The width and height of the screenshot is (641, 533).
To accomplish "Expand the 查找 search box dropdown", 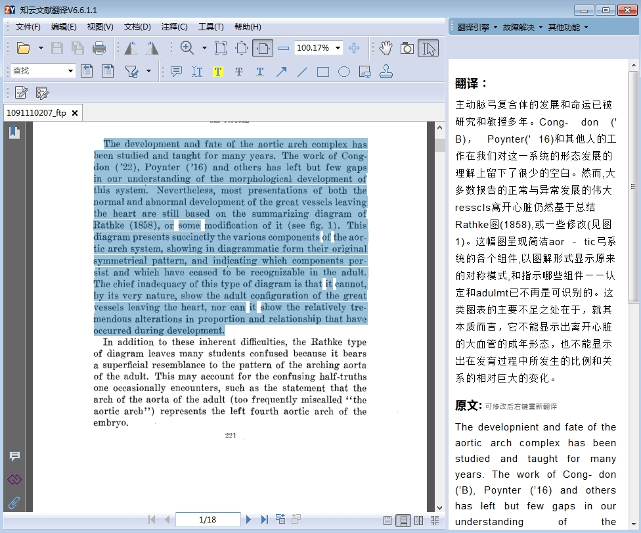I will coord(71,71).
